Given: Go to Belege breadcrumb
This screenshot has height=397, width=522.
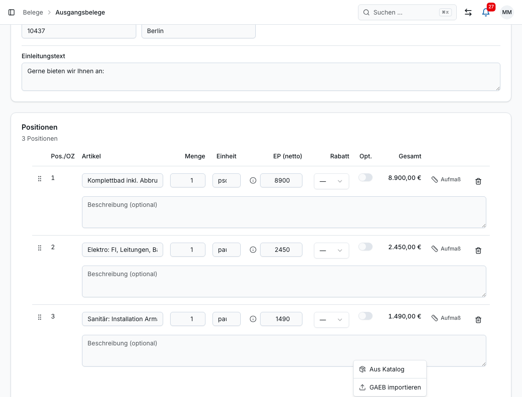Looking at the screenshot, I should click(x=33, y=12).
